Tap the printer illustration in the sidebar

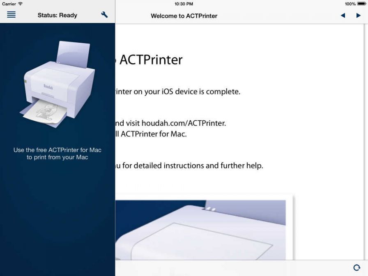[x=57, y=86]
